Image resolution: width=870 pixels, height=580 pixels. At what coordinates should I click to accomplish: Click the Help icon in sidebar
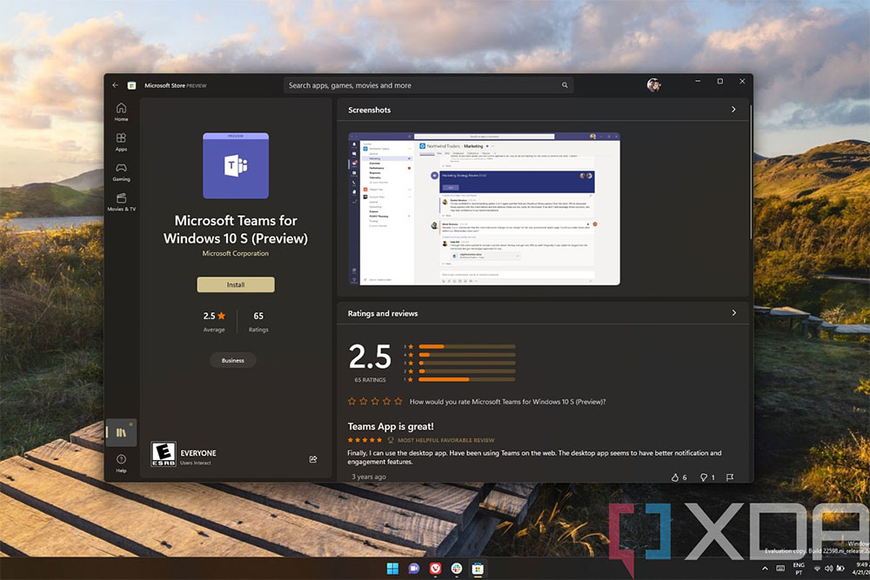point(121,462)
